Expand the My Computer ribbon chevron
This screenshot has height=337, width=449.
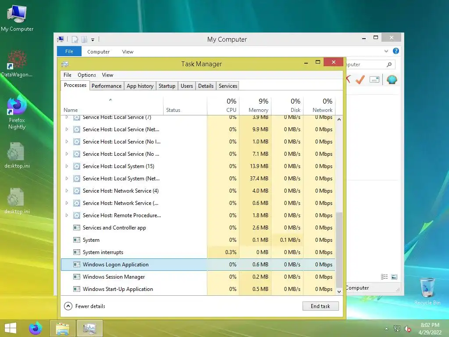(386, 51)
